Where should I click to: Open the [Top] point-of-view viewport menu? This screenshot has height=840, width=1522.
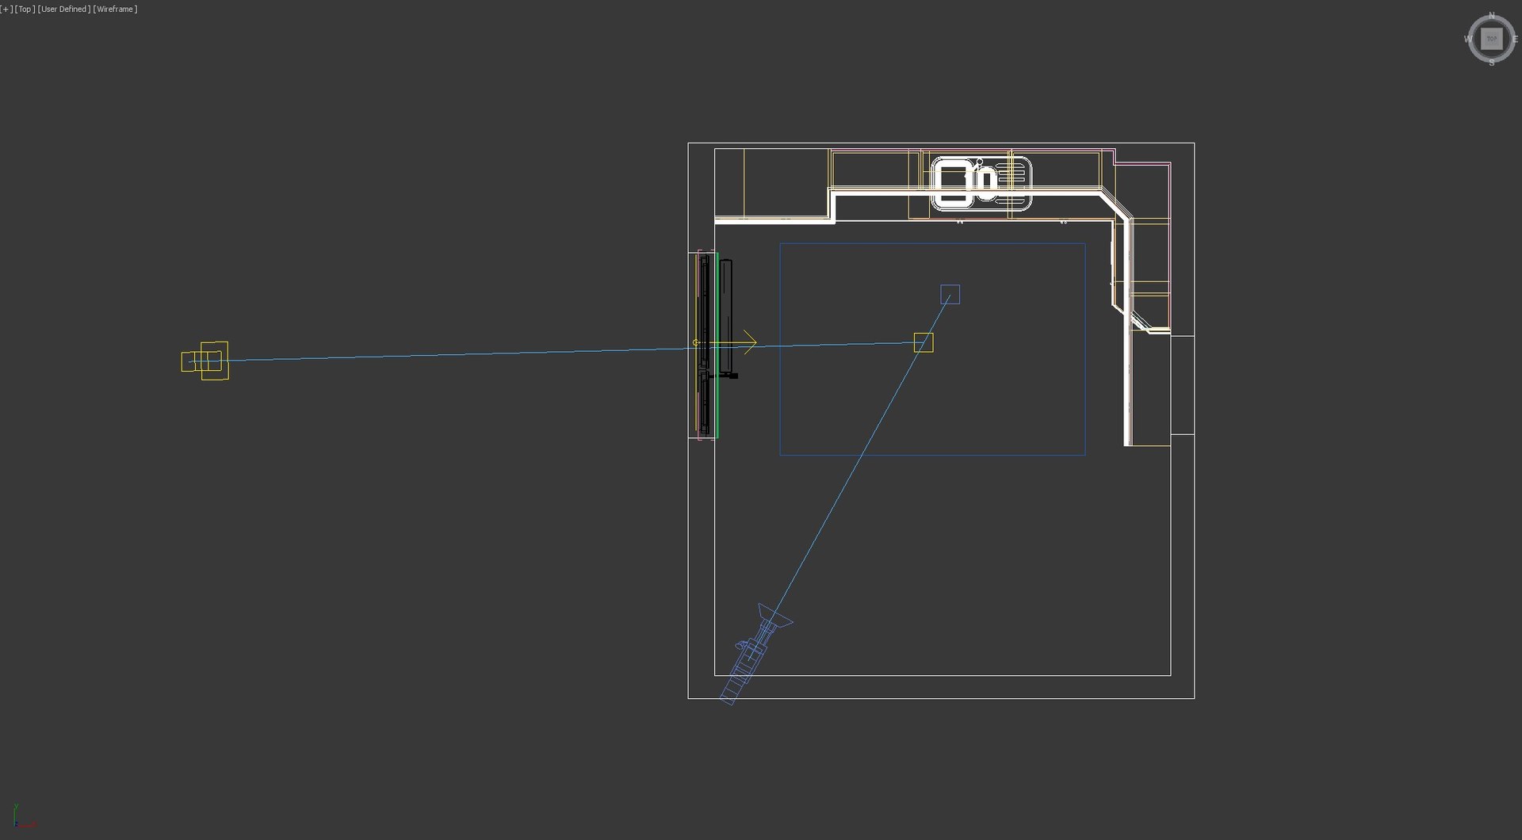tap(25, 10)
